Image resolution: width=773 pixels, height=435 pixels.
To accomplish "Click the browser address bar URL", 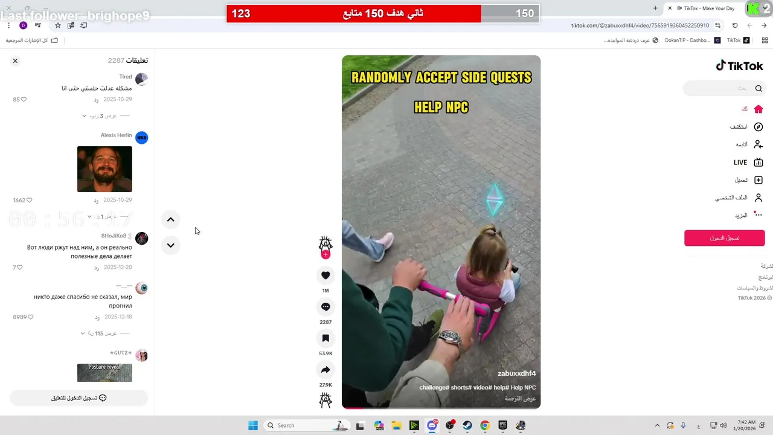I will [640, 25].
